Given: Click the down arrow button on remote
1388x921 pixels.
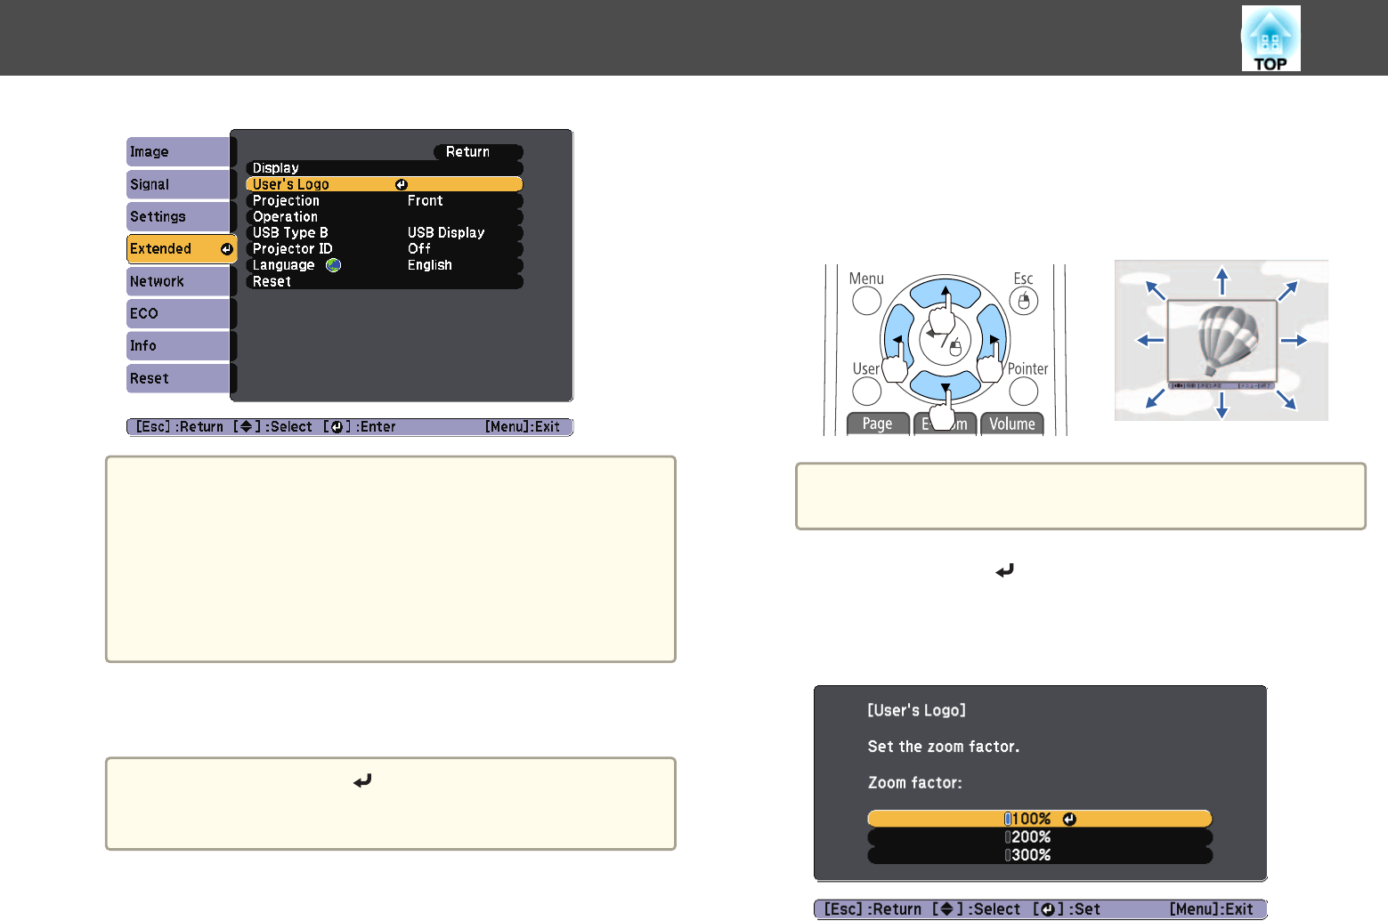Looking at the screenshot, I should click(x=945, y=386).
